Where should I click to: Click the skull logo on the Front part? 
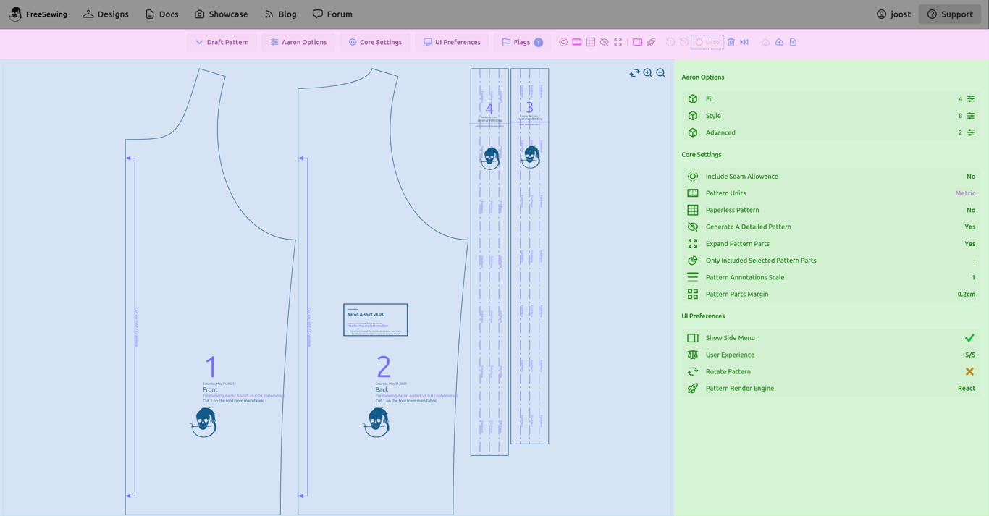pos(204,422)
